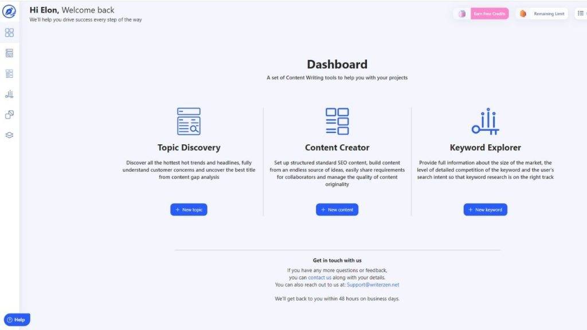Click the large Keyword Explorer illustration icon
Image resolution: width=587 pixels, height=330 pixels.
[485, 121]
